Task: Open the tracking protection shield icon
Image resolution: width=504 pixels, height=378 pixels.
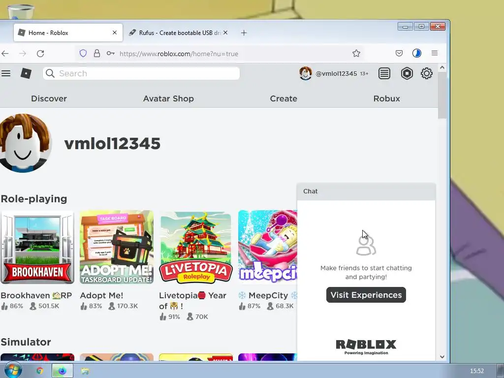Action: coord(83,53)
